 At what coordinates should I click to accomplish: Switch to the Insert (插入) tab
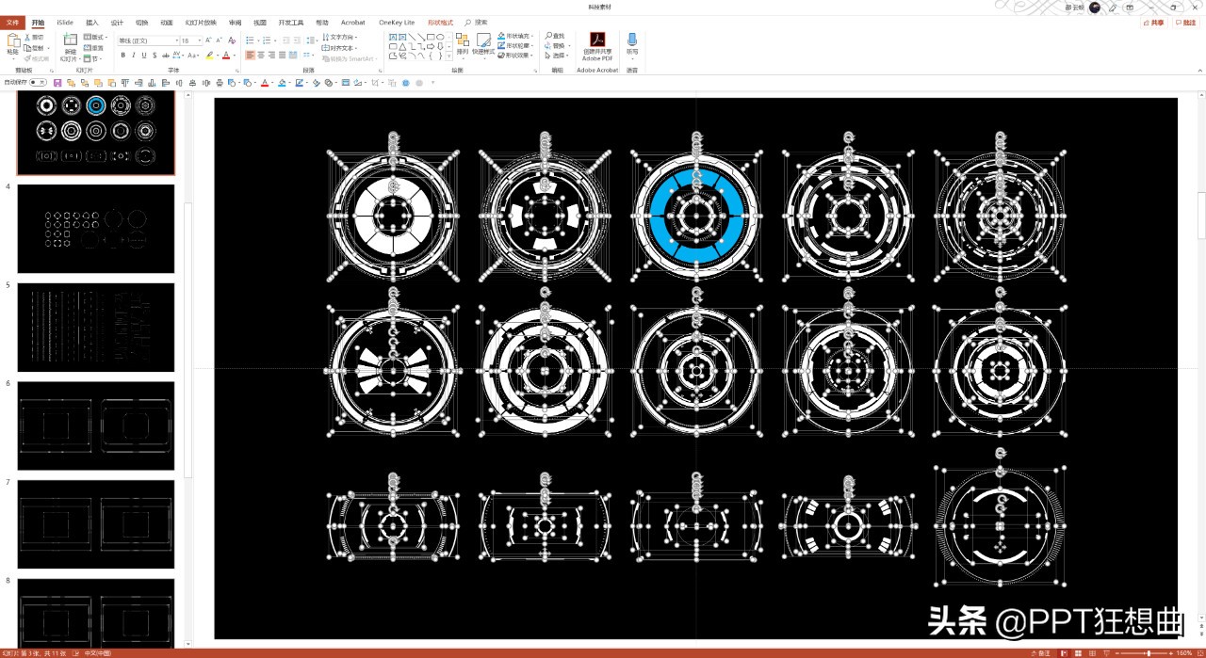click(x=91, y=22)
